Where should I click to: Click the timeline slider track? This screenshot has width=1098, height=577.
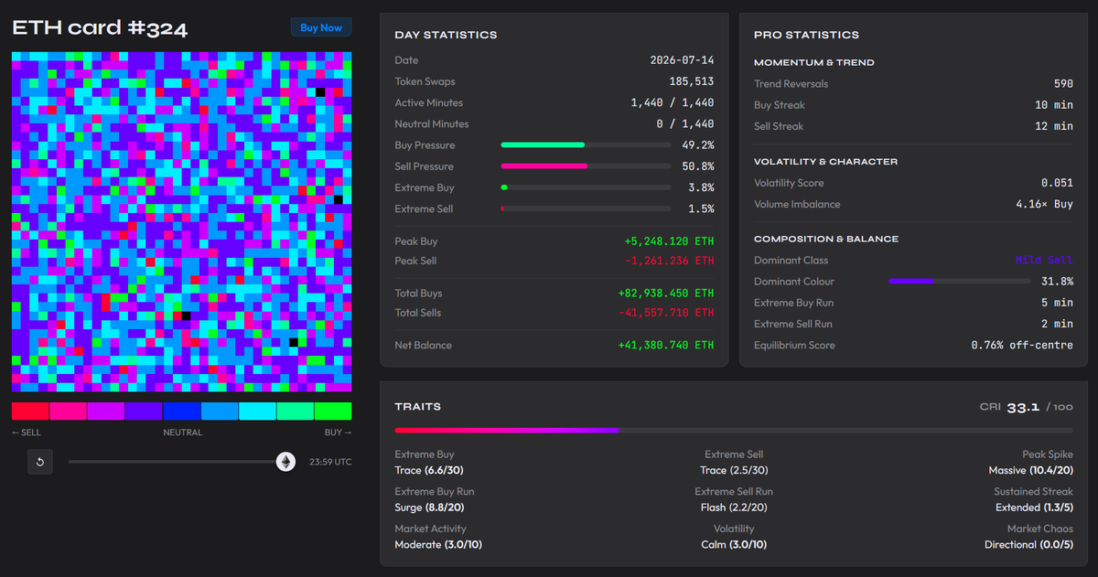(x=178, y=462)
